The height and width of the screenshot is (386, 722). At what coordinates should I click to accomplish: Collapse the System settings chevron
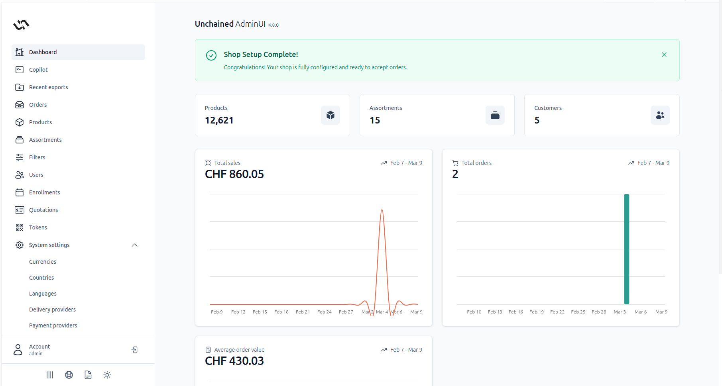click(x=135, y=245)
